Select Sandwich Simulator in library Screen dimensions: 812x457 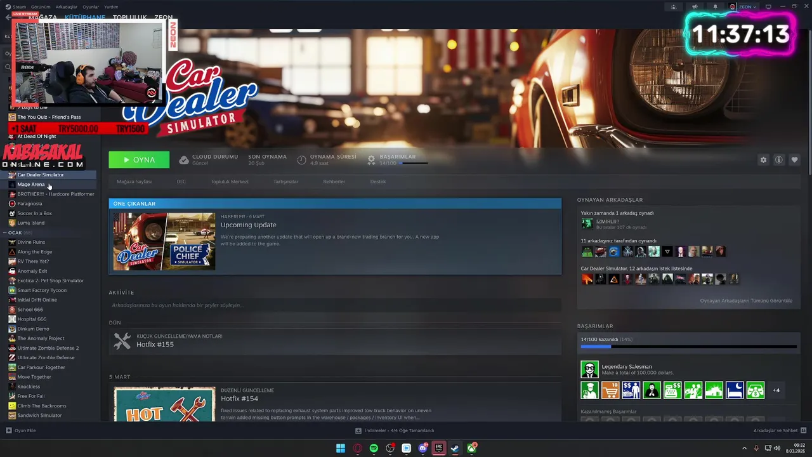(39, 415)
